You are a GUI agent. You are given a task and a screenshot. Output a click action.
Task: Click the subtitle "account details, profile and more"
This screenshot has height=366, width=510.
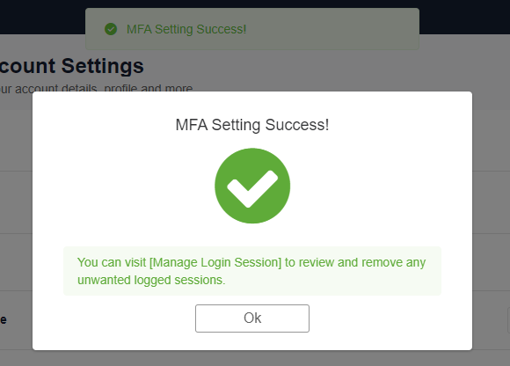104,88
